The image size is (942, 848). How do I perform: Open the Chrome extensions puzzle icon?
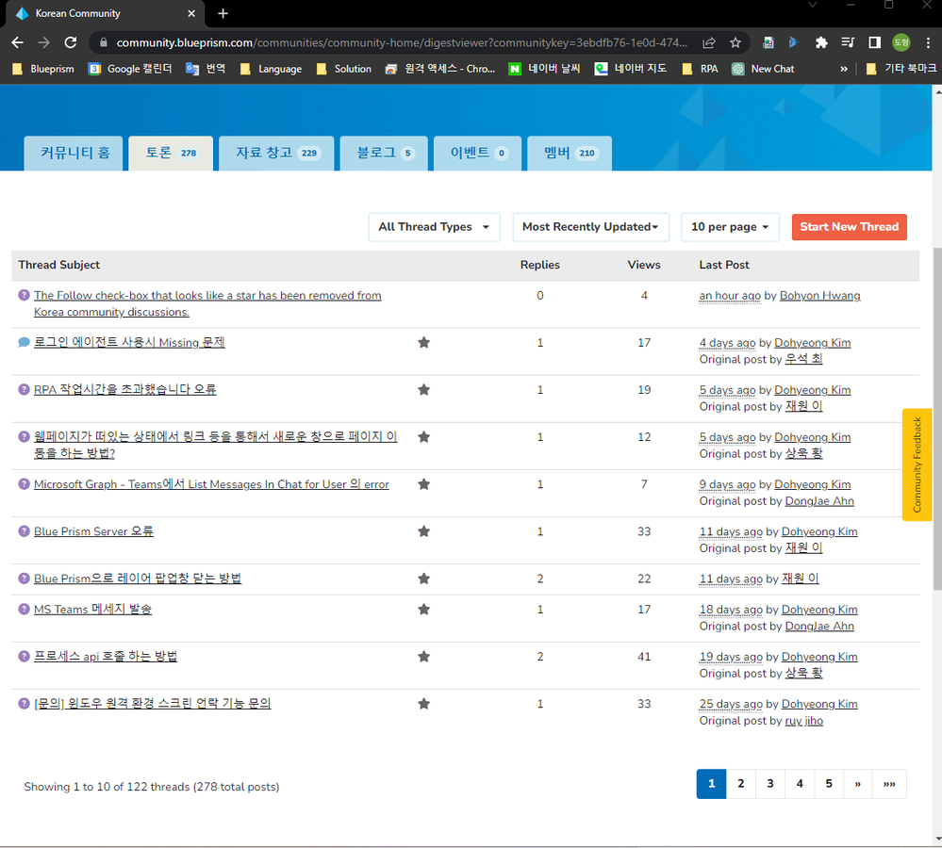(821, 42)
